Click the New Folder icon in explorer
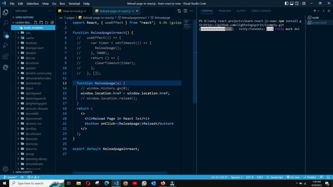 [41, 22]
